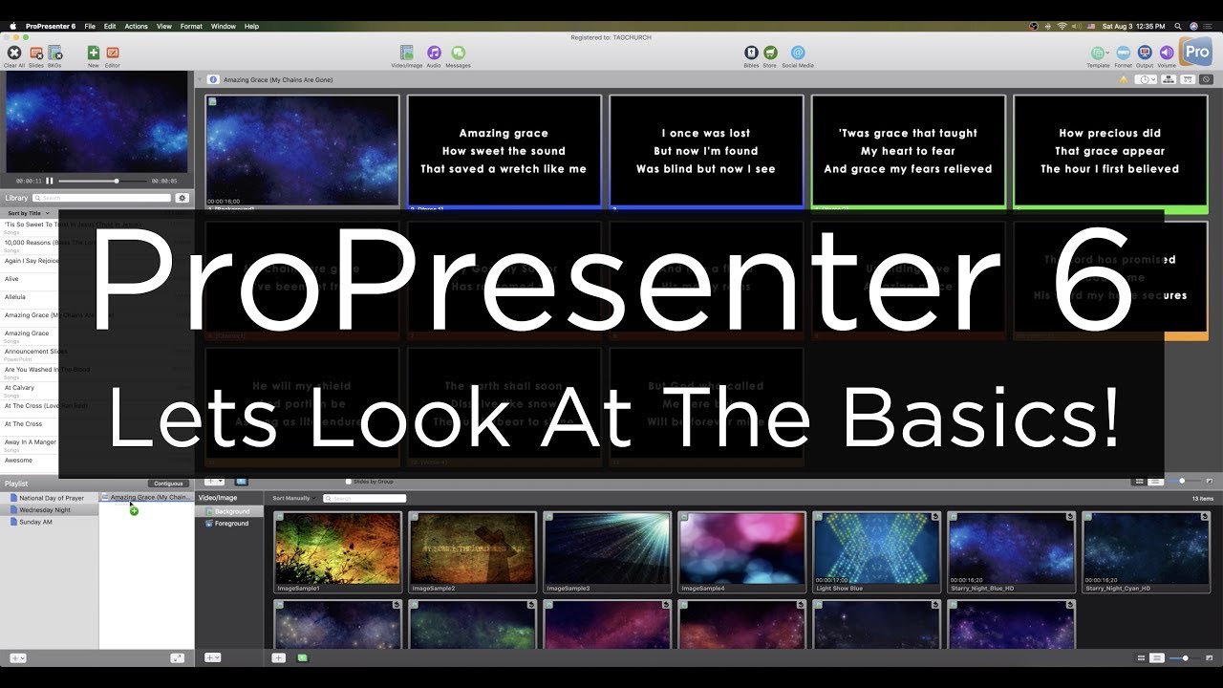
Task: Switch slide area to table view
Action: [1154, 481]
